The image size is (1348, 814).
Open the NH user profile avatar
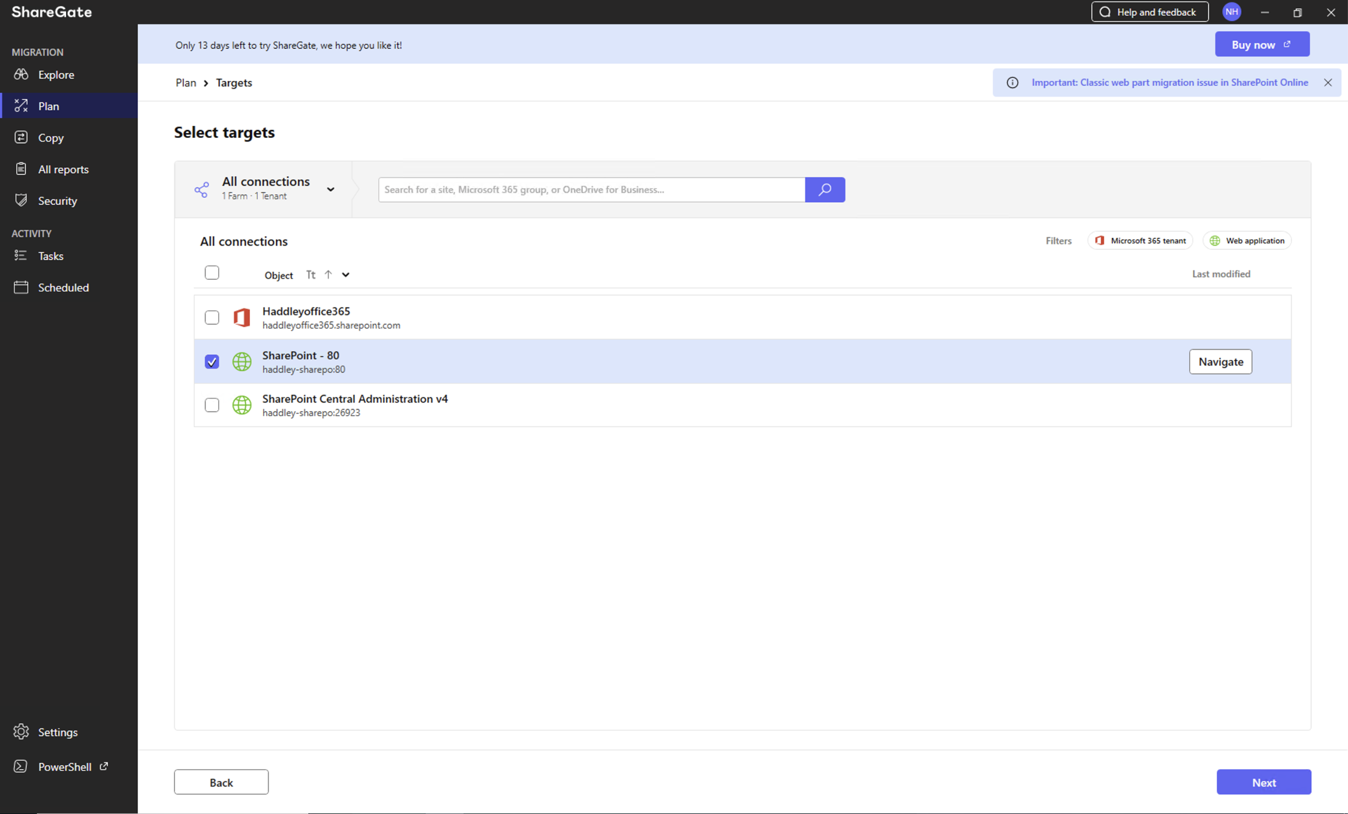pyautogui.click(x=1232, y=12)
